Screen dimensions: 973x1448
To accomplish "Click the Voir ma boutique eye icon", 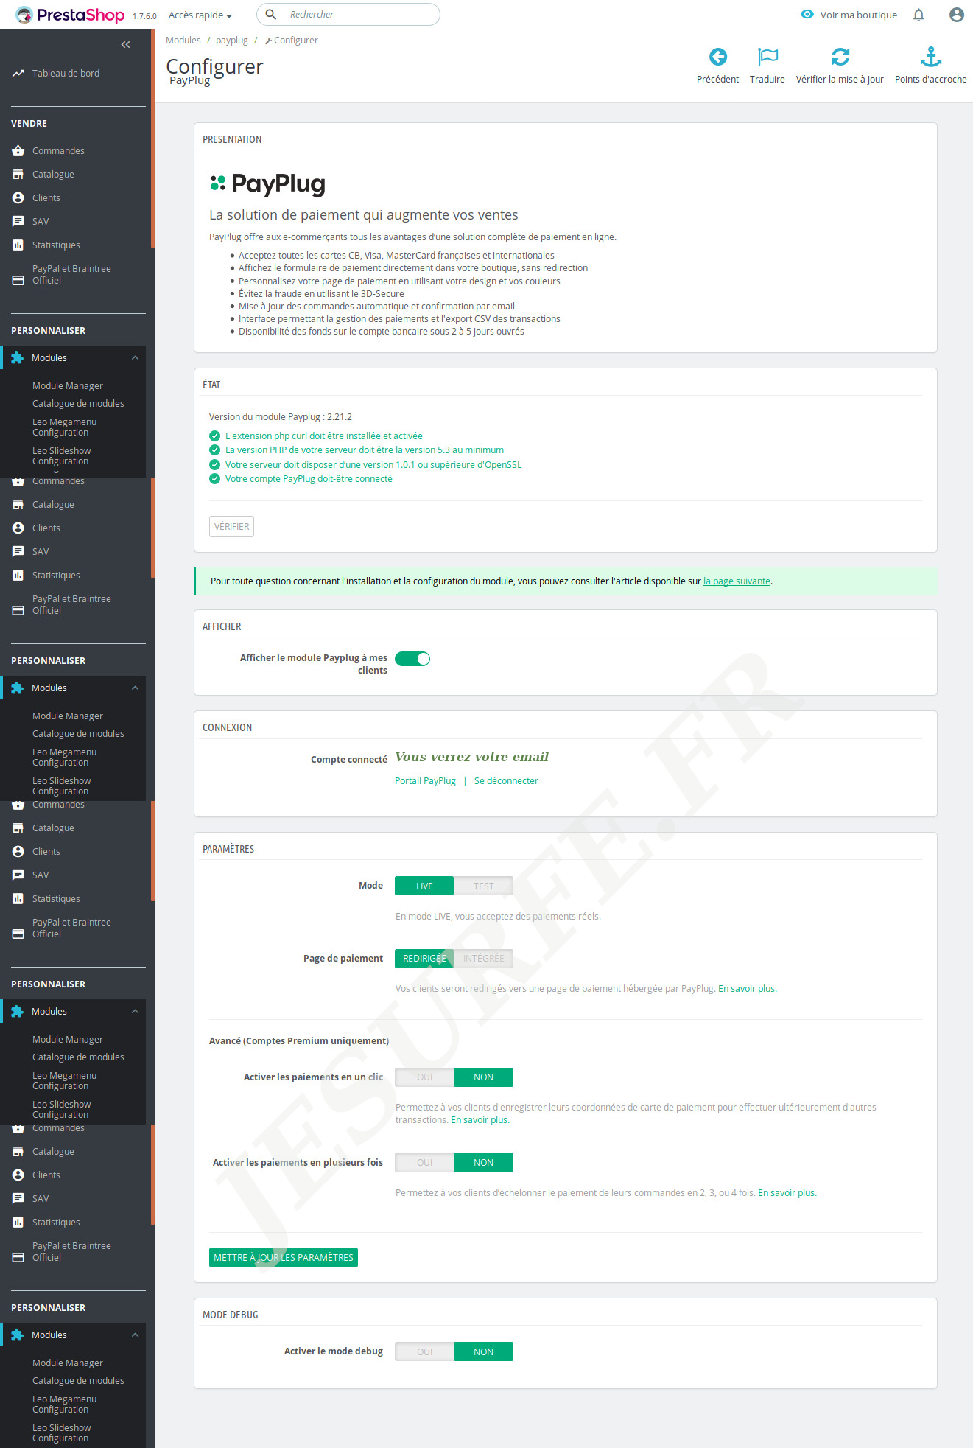I will coord(807,15).
